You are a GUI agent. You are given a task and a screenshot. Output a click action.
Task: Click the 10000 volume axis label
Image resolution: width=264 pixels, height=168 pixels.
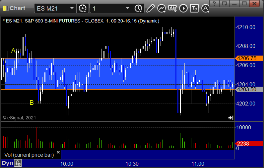[244, 127]
